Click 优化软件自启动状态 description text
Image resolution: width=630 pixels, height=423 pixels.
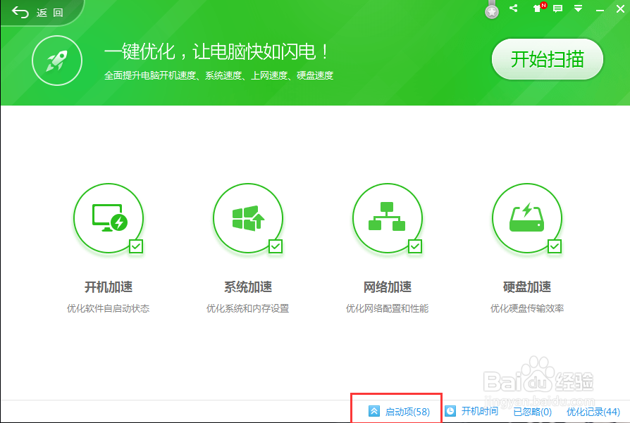coord(108,308)
